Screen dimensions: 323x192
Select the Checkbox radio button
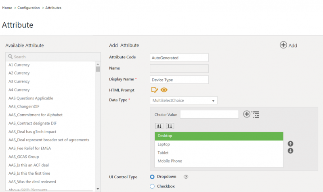[x=152, y=186]
